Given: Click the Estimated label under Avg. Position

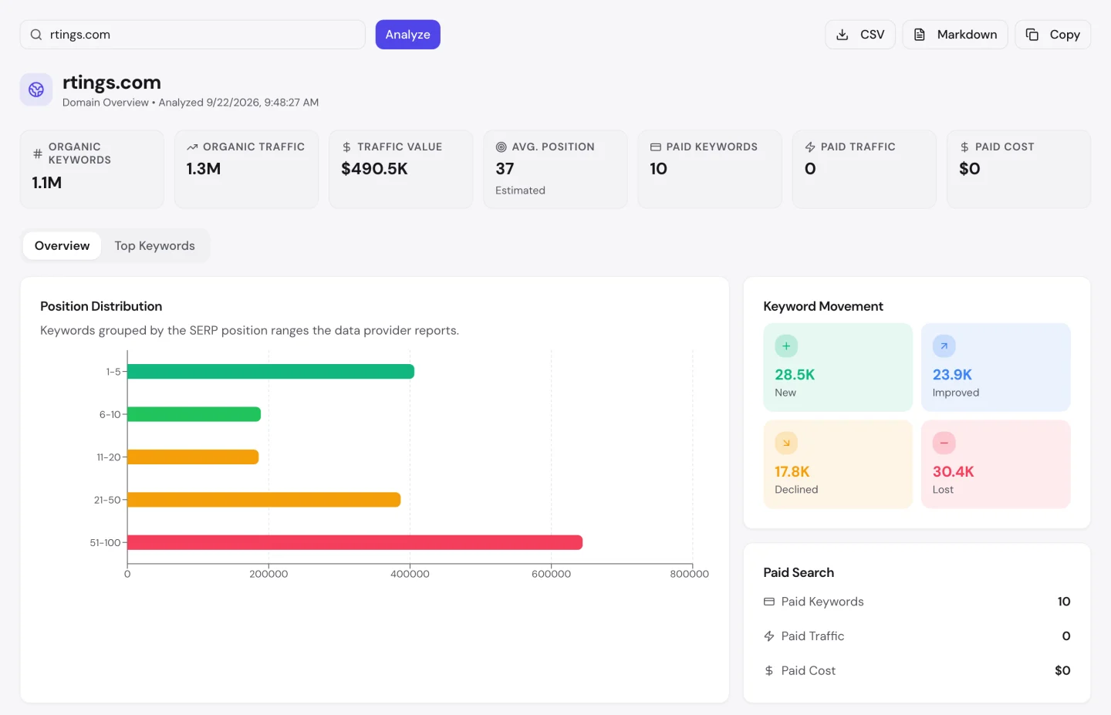Looking at the screenshot, I should [520, 191].
